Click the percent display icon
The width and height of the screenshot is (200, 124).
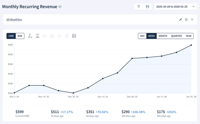(59, 36)
